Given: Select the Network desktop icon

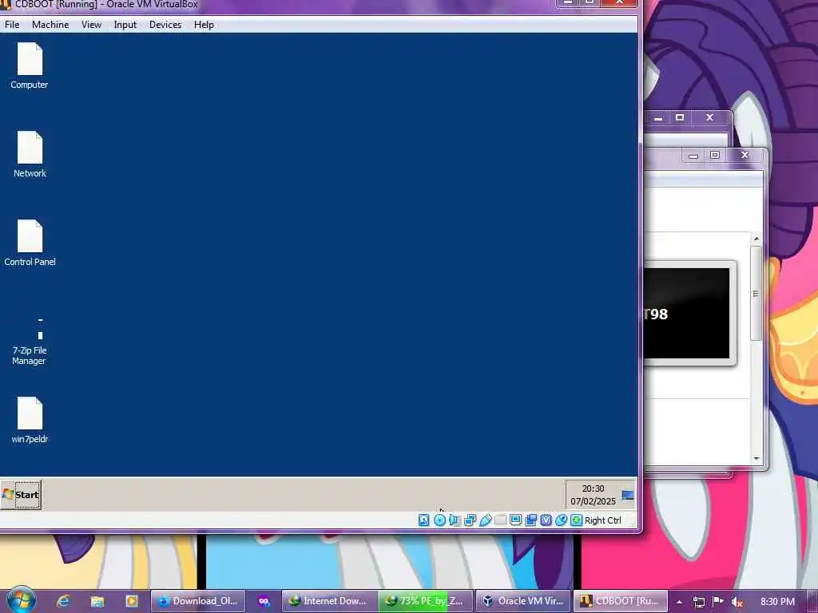Looking at the screenshot, I should 30,154.
